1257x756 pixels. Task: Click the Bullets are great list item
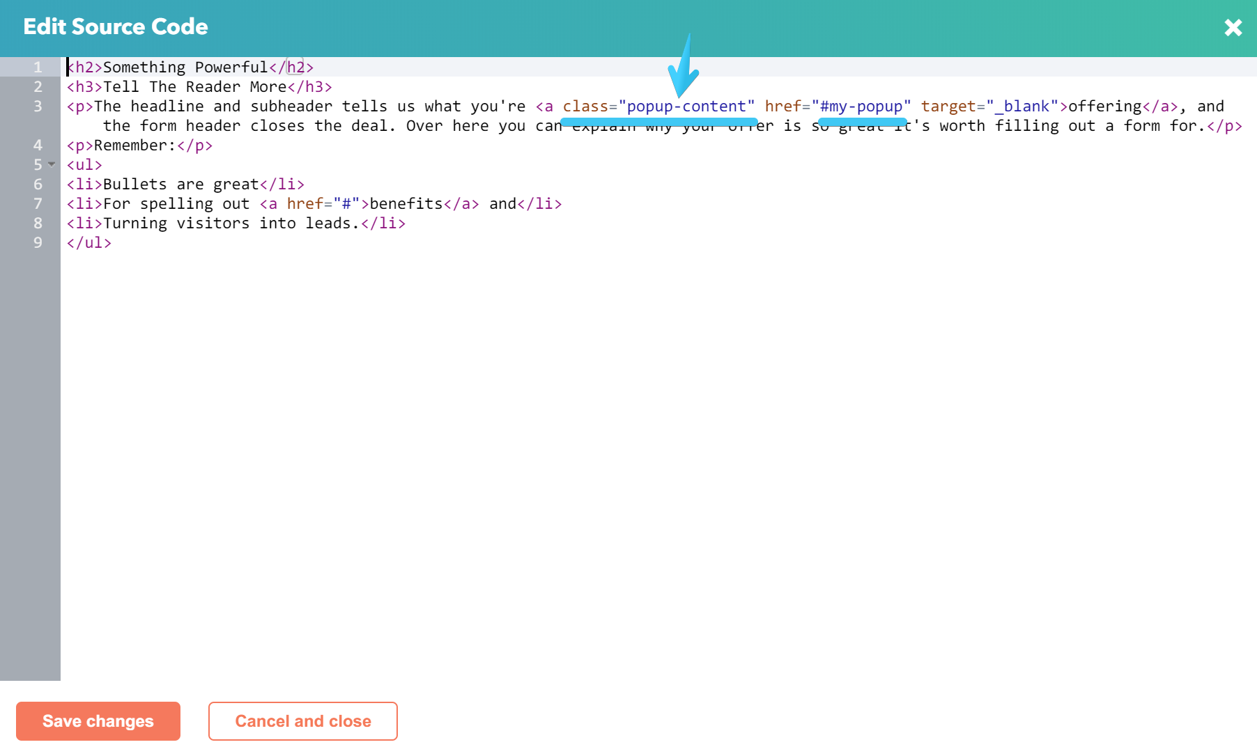coord(180,184)
